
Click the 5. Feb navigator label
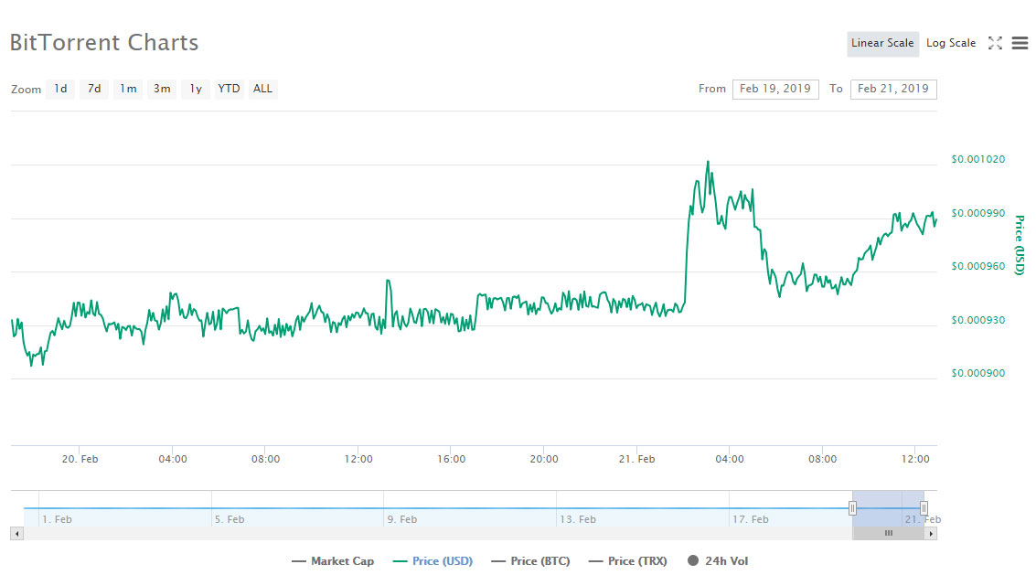(x=230, y=519)
